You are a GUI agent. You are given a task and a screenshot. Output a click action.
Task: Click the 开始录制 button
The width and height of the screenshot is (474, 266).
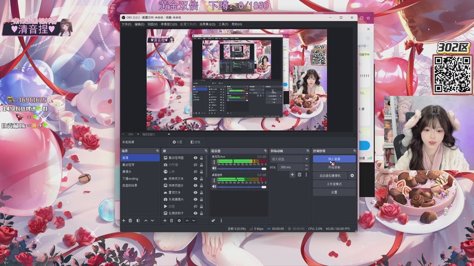click(334, 167)
